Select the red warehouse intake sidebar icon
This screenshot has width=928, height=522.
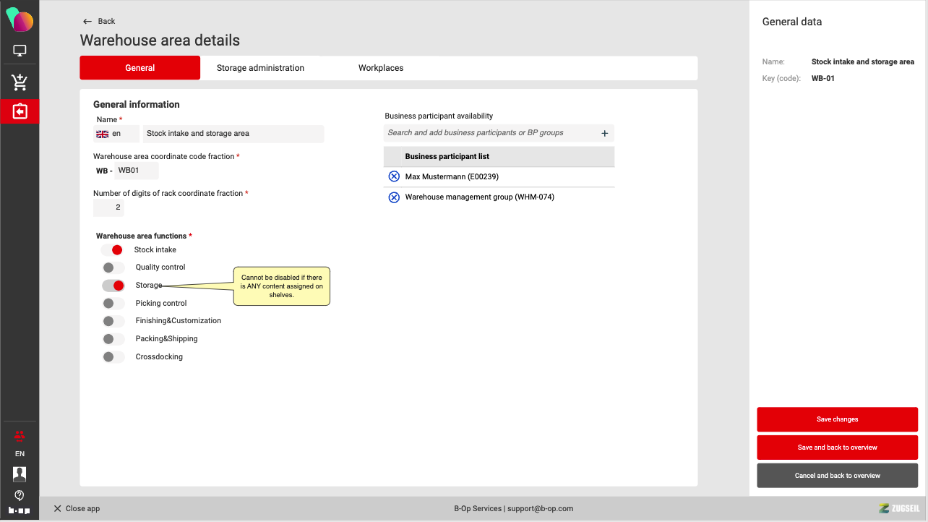(x=20, y=111)
